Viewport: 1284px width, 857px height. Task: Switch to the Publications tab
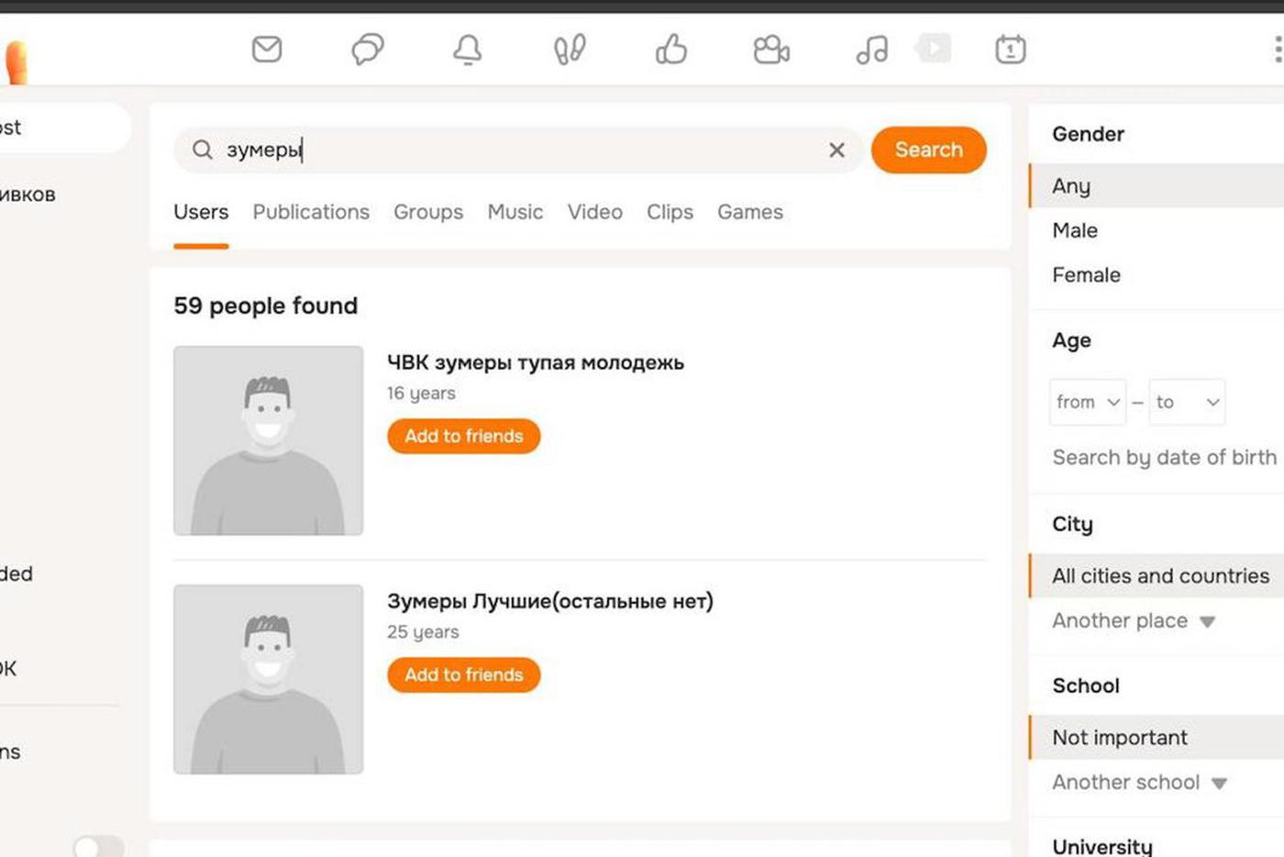[x=311, y=212]
